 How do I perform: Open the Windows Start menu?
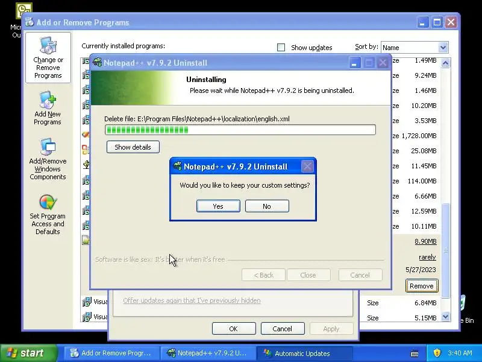(x=29, y=353)
